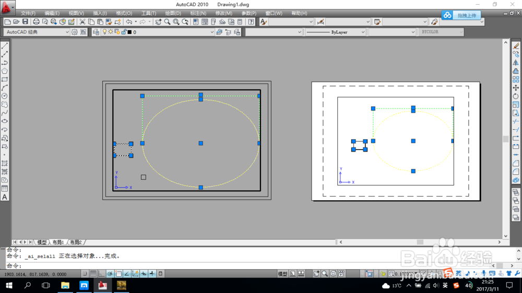This screenshot has width=522, height=293.
Task: Open Layer Properties Manager icon
Action: (96, 32)
